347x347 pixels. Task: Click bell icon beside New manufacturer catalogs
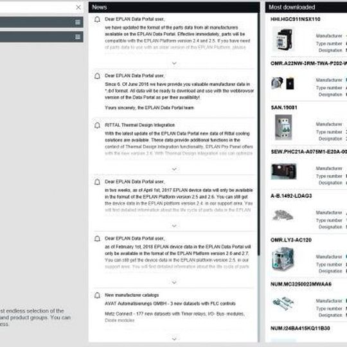pos(97,296)
